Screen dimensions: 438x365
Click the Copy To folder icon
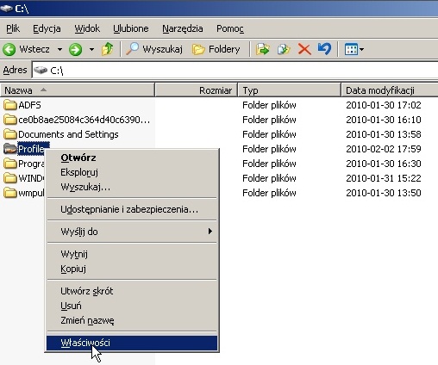click(x=284, y=49)
